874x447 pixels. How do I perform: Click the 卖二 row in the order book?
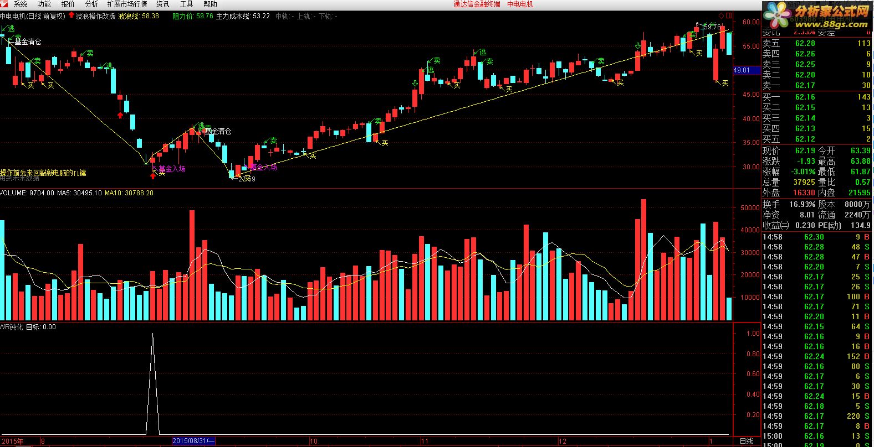coord(817,75)
